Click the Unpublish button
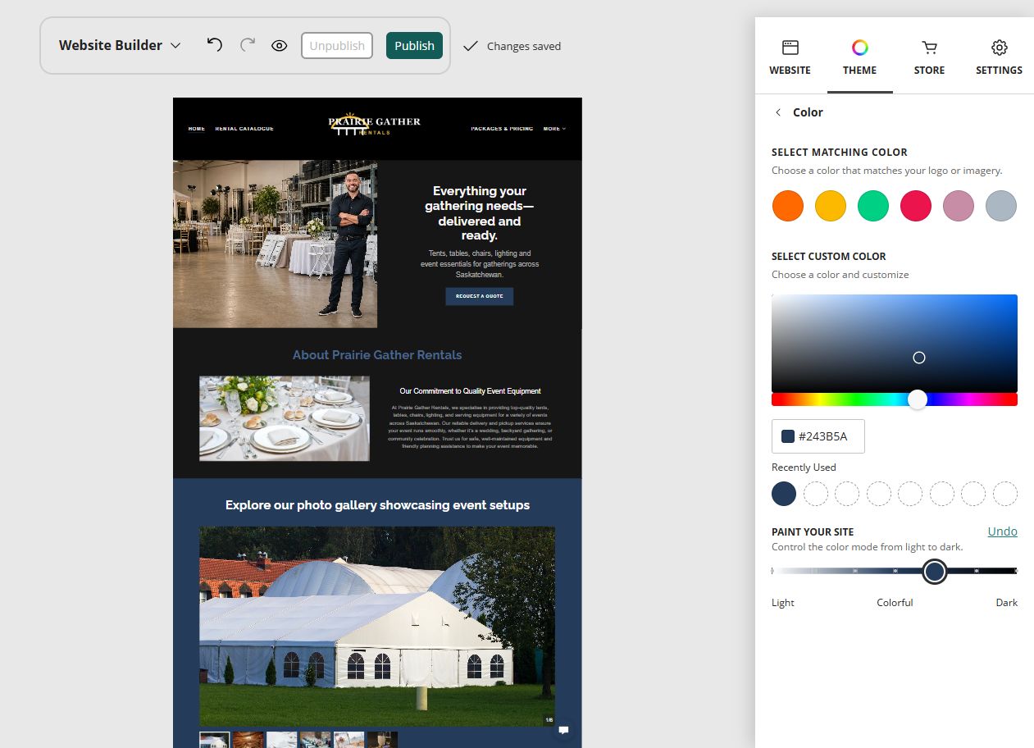 click(x=337, y=46)
